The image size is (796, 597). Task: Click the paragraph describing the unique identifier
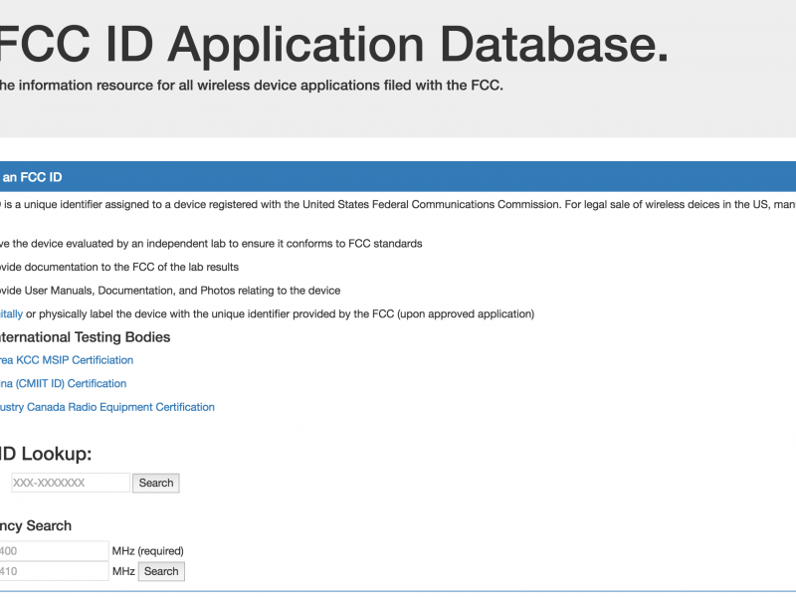click(398, 205)
